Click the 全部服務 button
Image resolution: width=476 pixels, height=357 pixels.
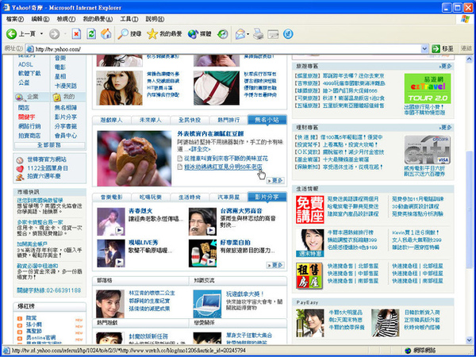(49, 145)
